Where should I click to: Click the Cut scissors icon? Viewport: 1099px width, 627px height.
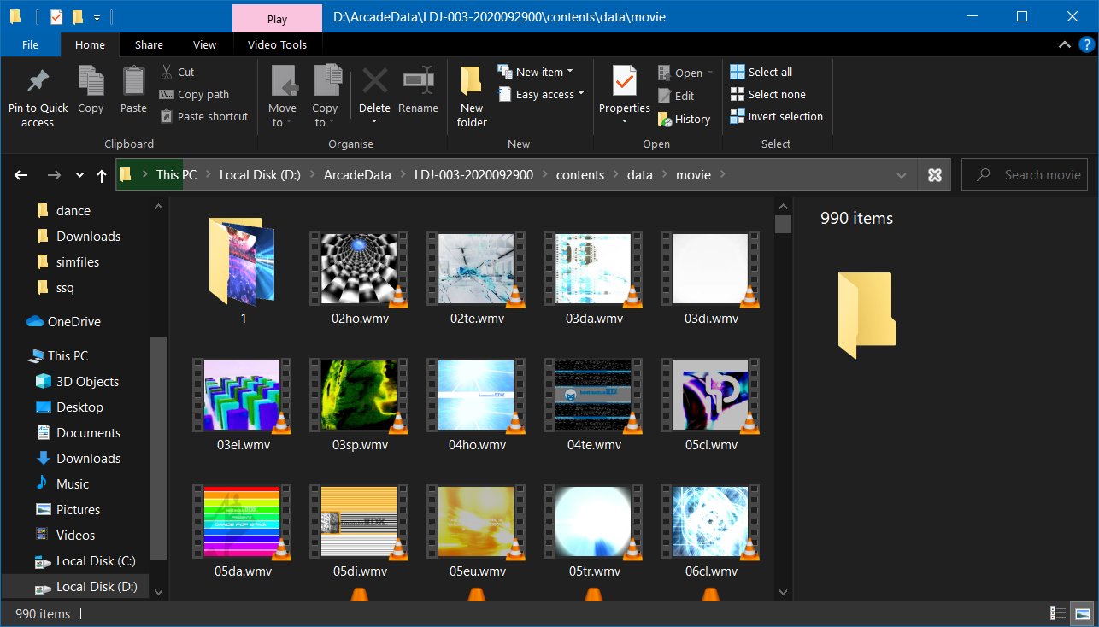[x=166, y=73]
